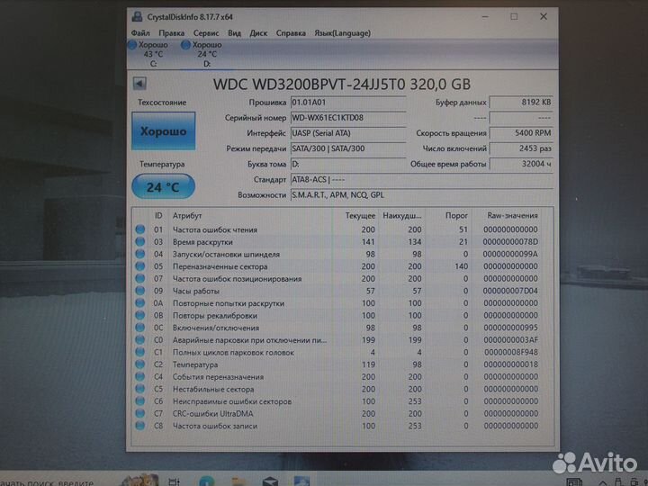Open the Справка menu
Viewport: 648px width, 486px height.
pos(291,33)
